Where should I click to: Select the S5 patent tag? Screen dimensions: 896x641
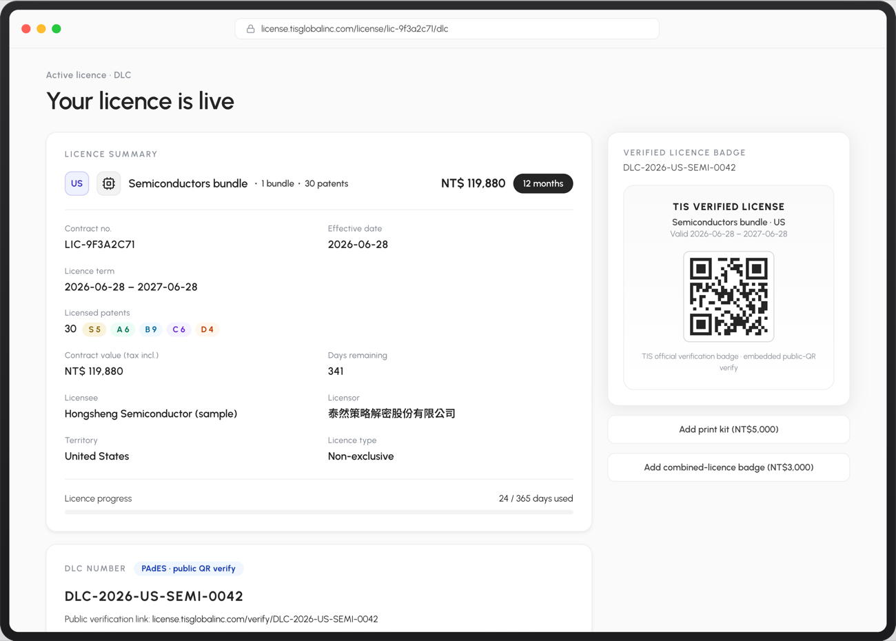point(94,329)
